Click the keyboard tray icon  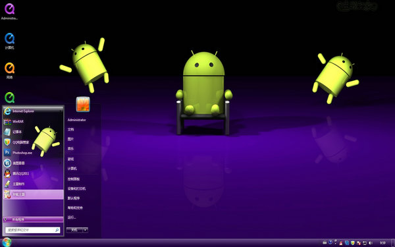click(x=325, y=242)
